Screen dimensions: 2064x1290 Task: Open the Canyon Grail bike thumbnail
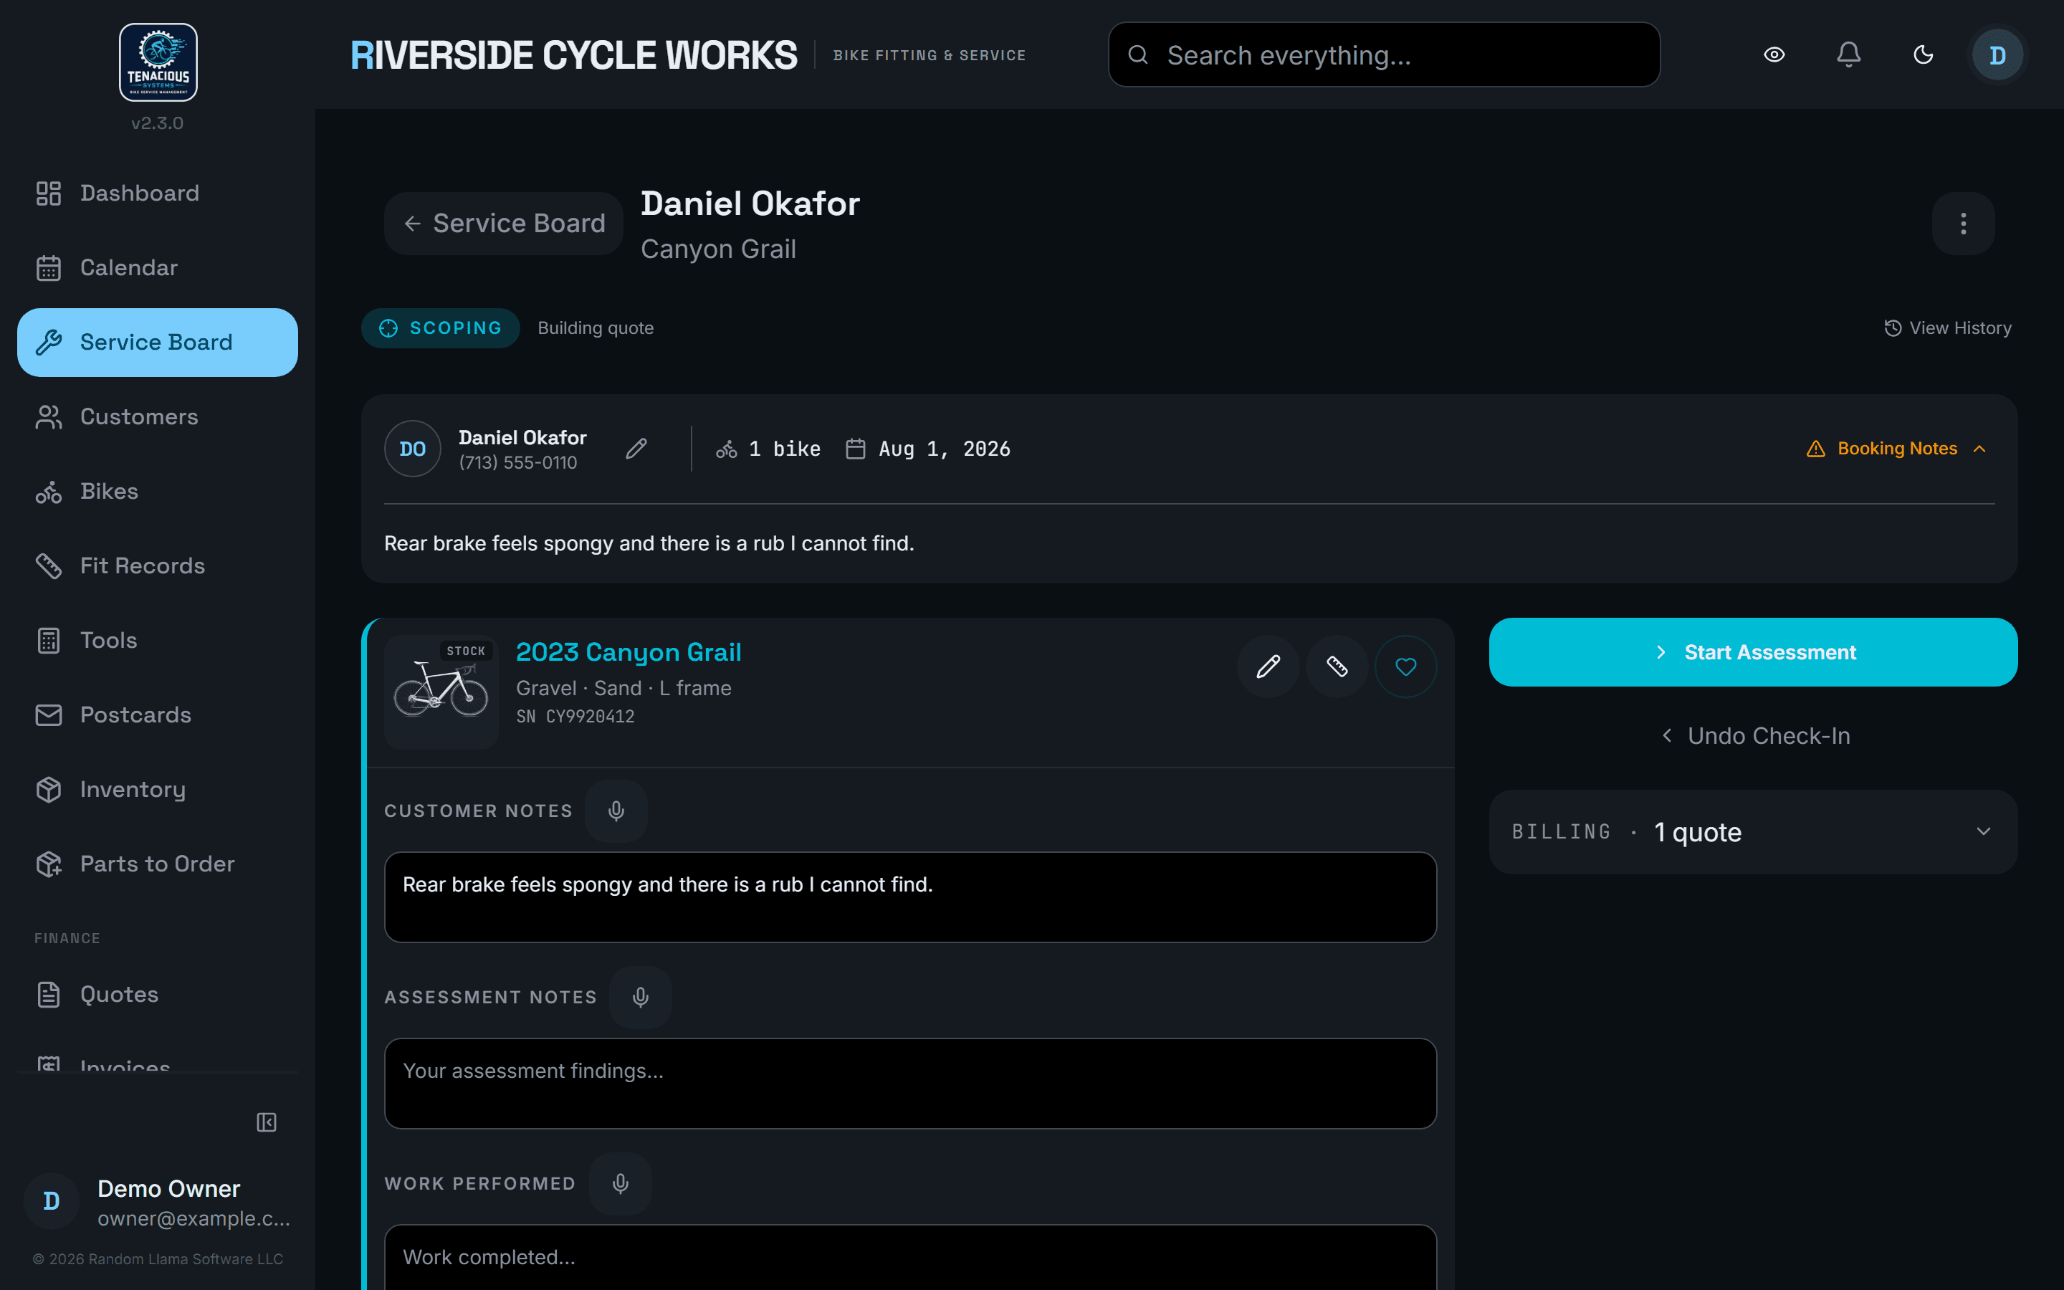pos(441,692)
